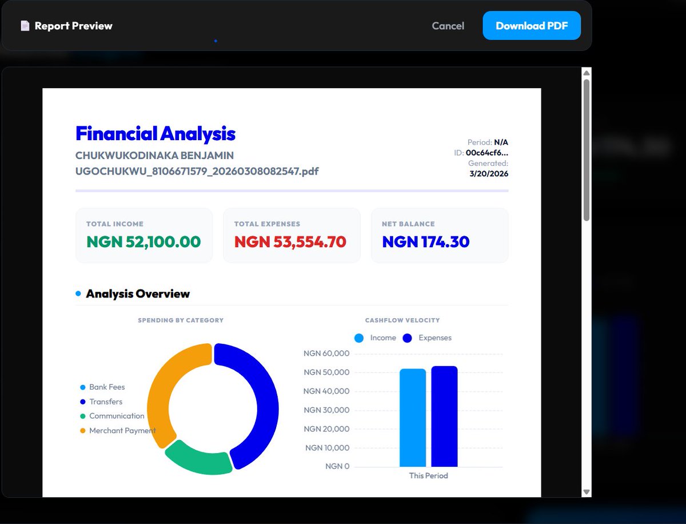Click the NGN 60,000 axis label
Image resolution: width=686 pixels, height=524 pixels.
click(326, 354)
